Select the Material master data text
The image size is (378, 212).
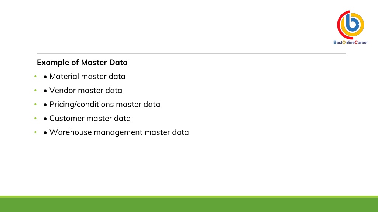click(87, 77)
